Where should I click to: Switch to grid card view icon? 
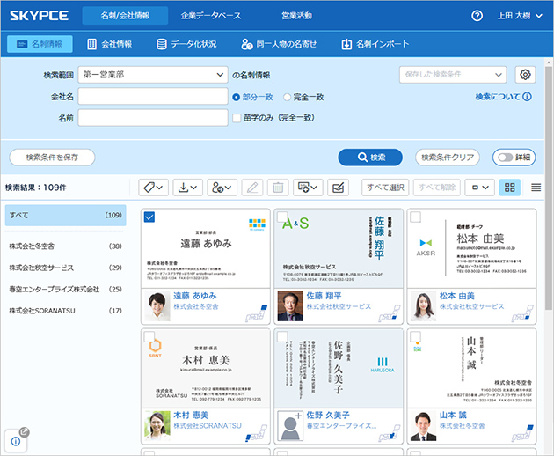[x=509, y=188]
